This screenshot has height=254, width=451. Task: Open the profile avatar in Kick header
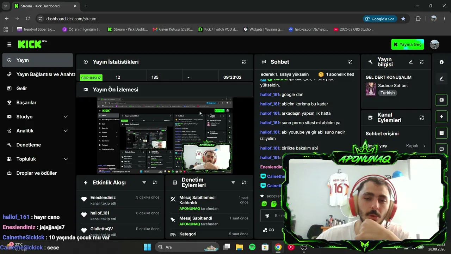435,44
